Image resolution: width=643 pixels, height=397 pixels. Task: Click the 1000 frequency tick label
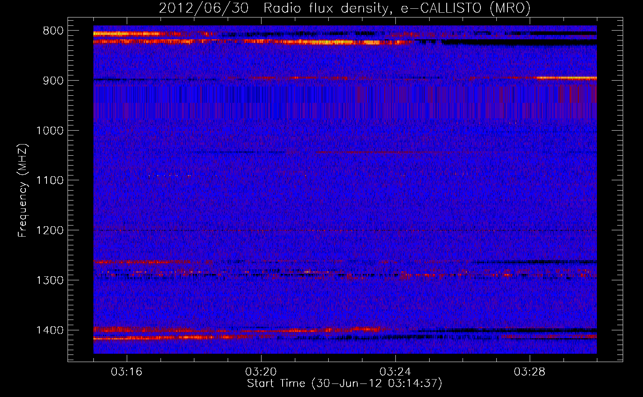[50, 131]
